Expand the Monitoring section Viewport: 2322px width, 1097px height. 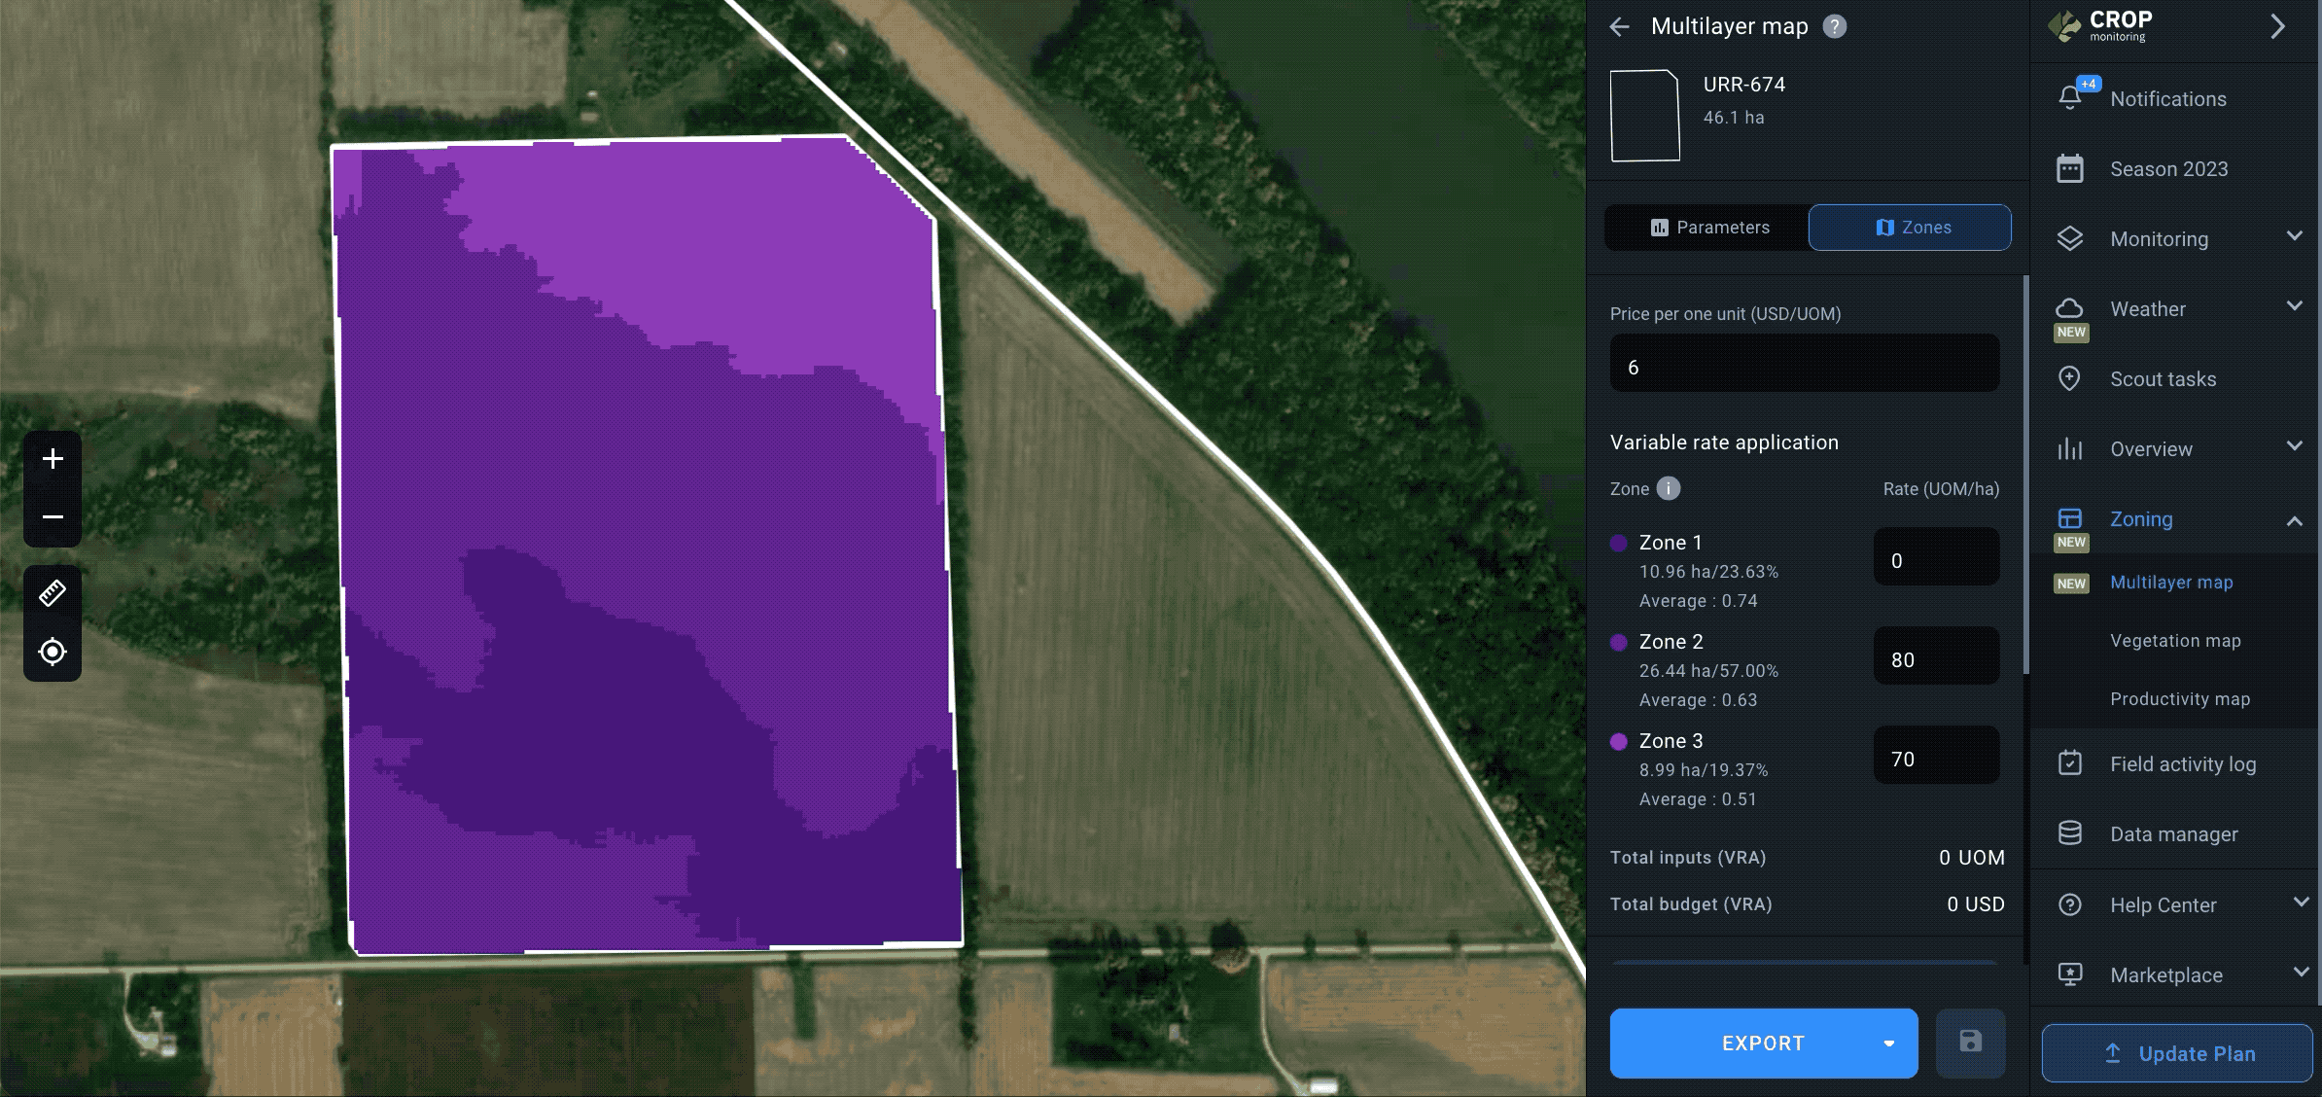2295,237
